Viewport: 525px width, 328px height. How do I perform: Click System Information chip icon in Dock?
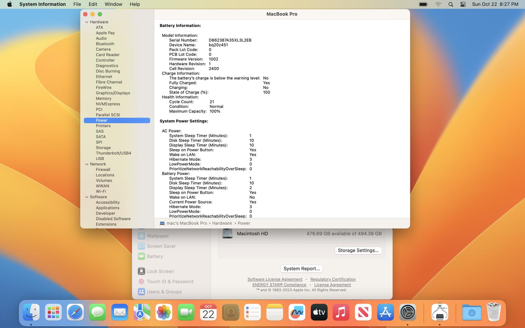pyautogui.click(x=440, y=312)
